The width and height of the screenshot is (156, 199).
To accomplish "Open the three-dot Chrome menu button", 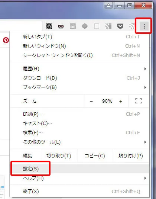I will click(x=144, y=26).
